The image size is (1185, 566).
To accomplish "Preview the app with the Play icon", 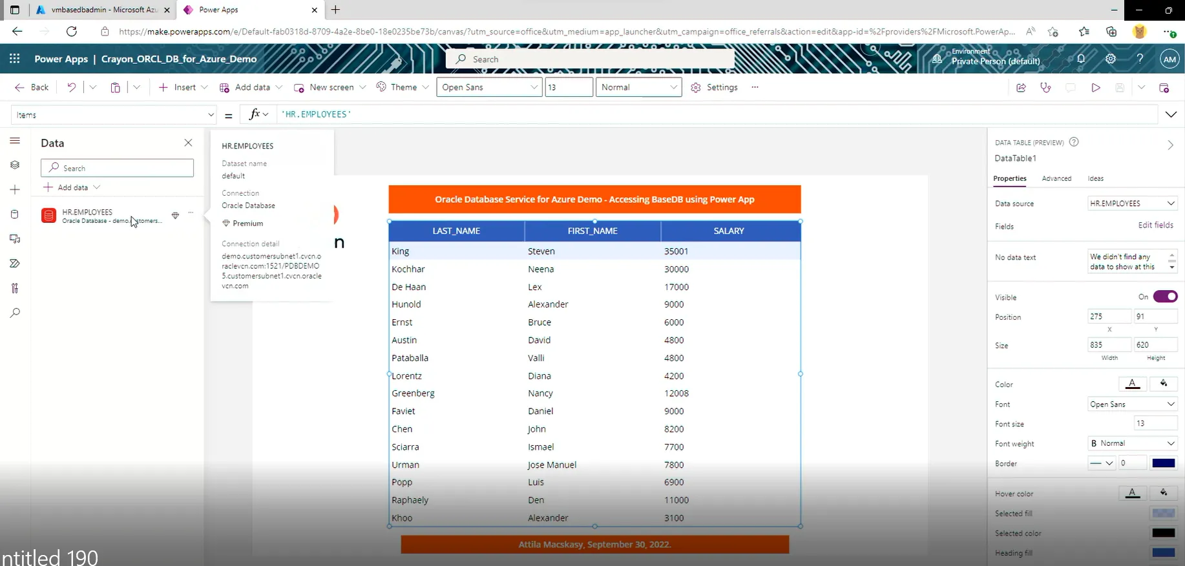I will pyautogui.click(x=1095, y=87).
